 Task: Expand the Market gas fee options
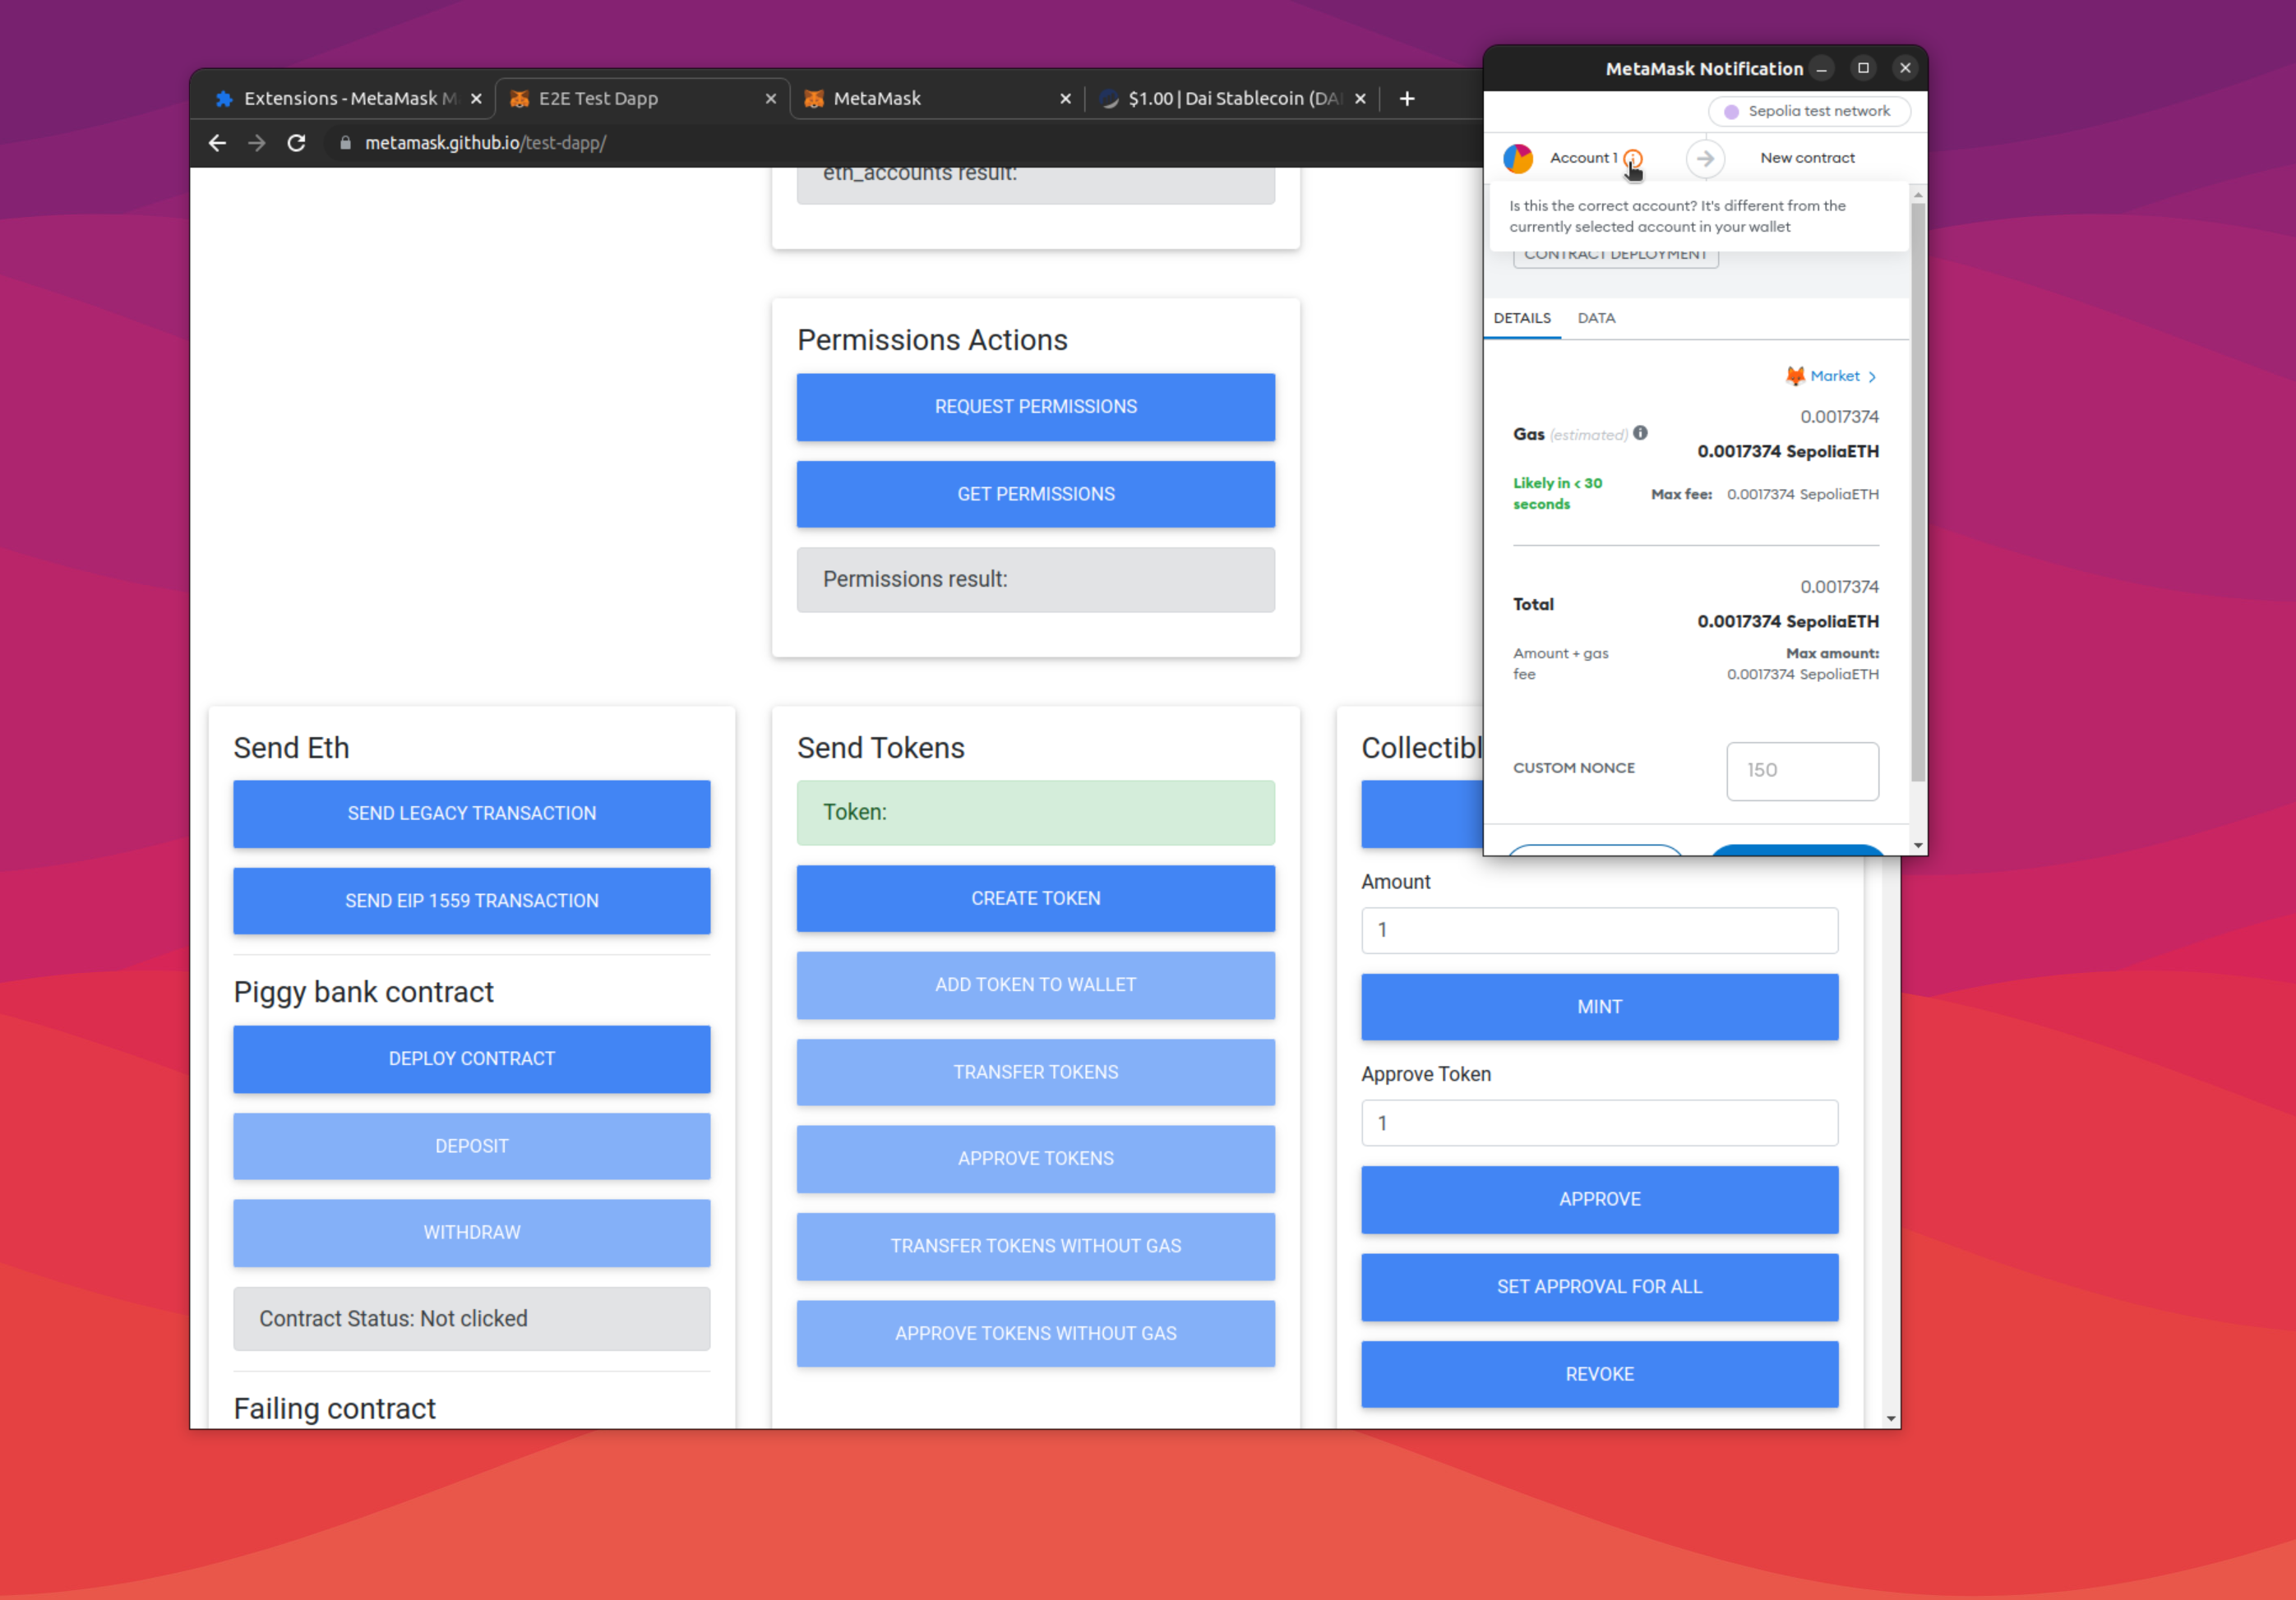(x=1834, y=376)
